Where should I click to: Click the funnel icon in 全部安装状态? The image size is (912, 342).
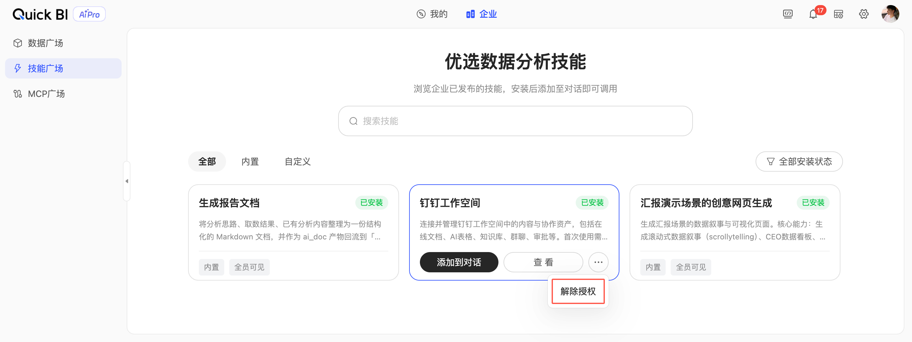click(x=770, y=162)
